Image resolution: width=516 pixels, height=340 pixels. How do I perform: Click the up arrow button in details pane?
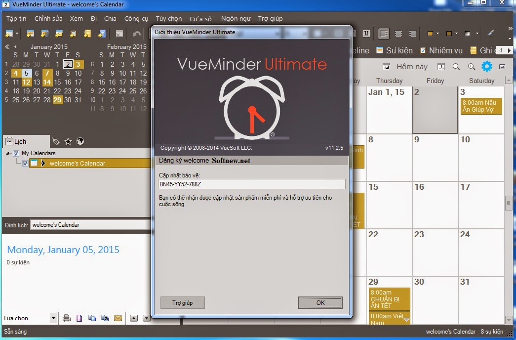click(134, 318)
